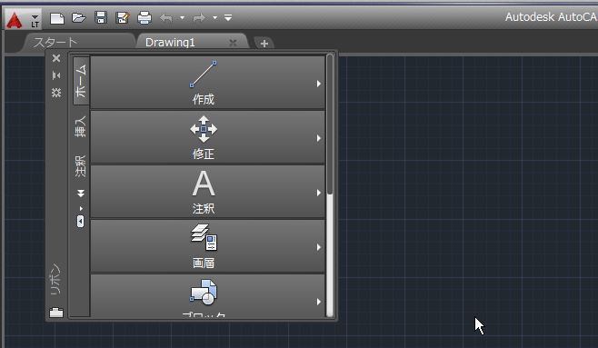598x348 pixels.
Task: Create a new drawing from Quick Access toolbar
Action: (x=57, y=18)
